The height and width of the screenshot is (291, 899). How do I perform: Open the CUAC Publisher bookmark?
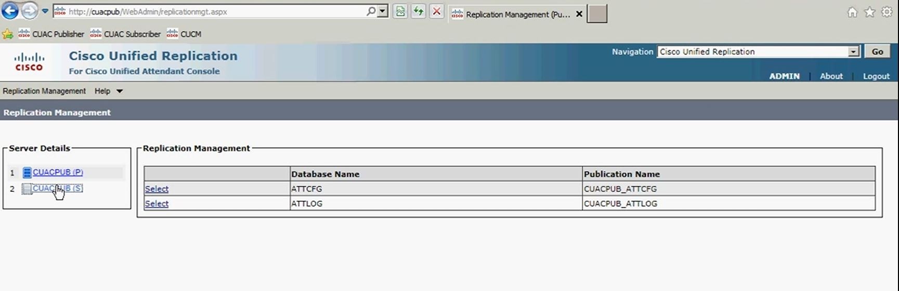pos(51,34)
